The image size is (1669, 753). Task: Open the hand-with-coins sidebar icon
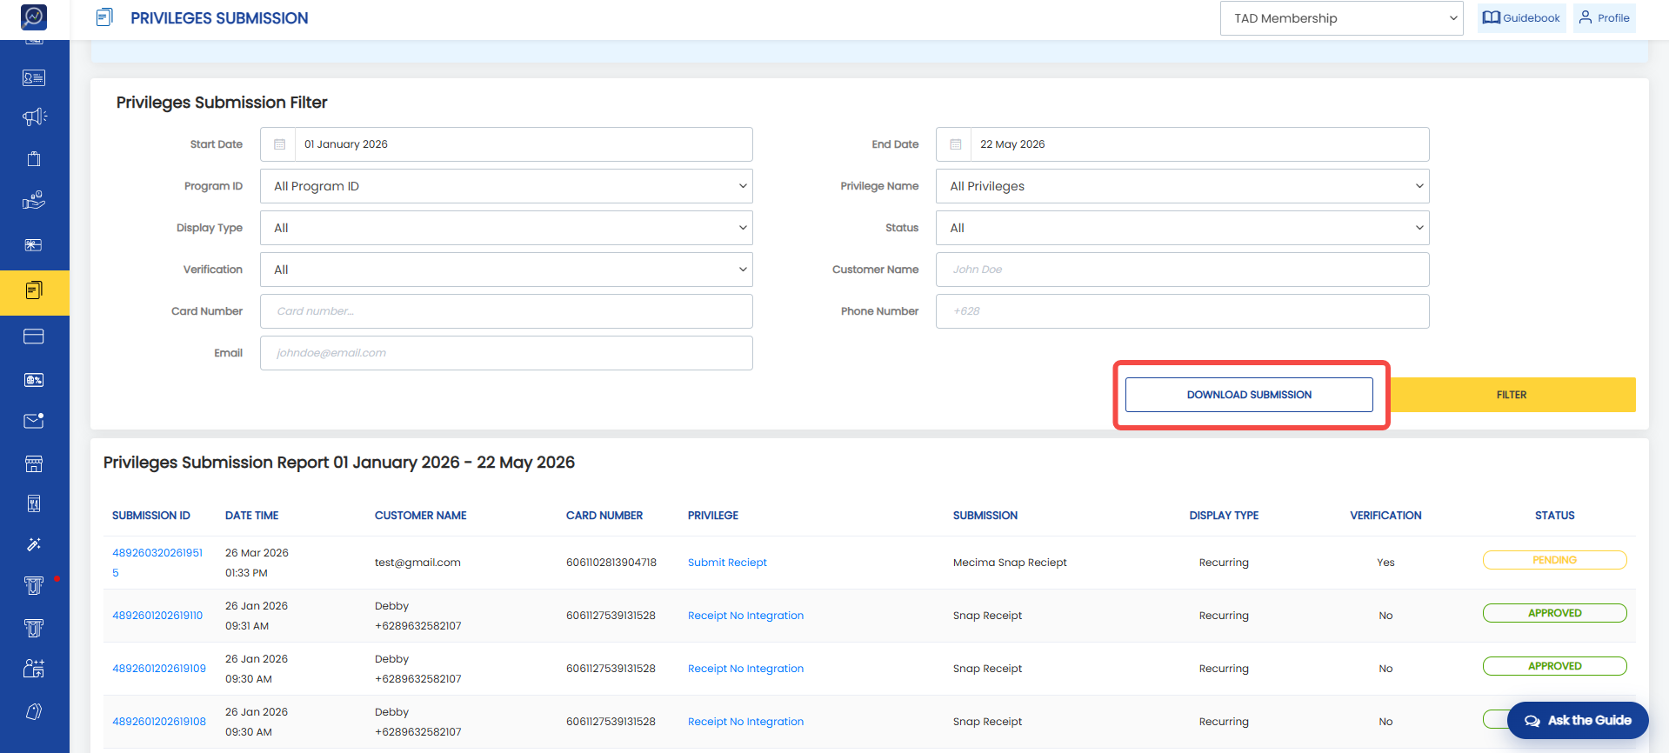pyautogui.click(x=34, y=201)
